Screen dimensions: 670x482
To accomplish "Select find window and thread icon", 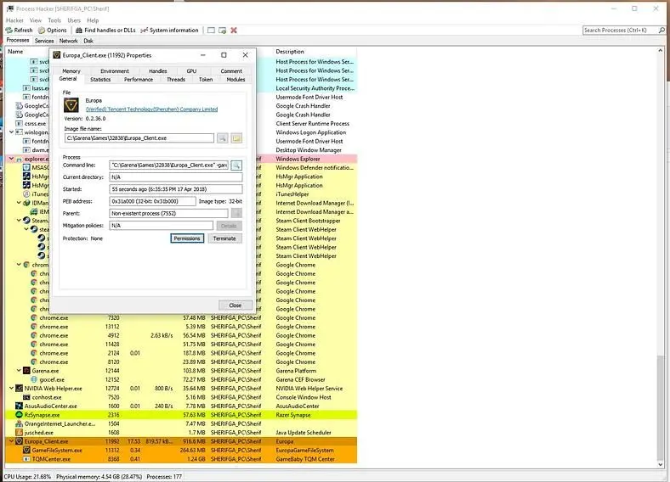I will point(222,31).
